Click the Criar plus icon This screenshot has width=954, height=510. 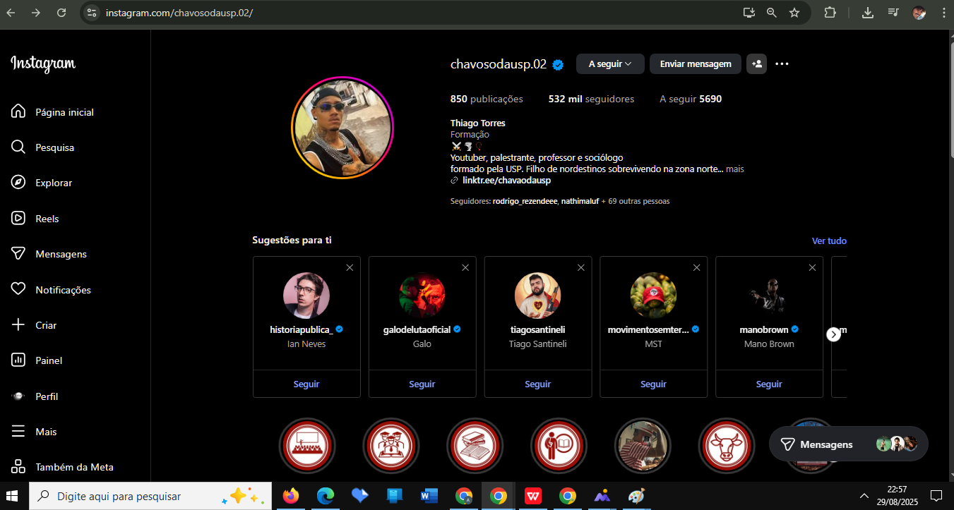click(x=18, y=325)
